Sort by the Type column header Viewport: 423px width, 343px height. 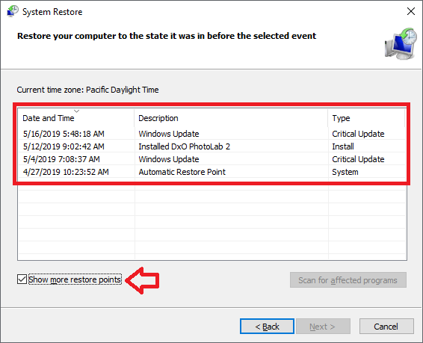tap(367, 118)
